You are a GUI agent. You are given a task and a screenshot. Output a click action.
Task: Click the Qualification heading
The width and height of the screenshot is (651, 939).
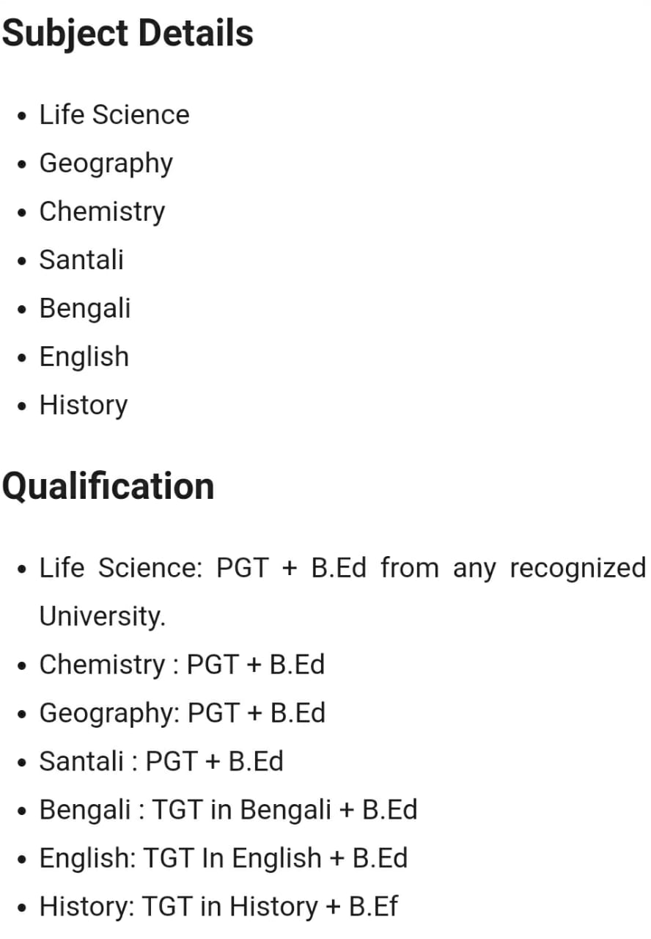coord(108,486)
